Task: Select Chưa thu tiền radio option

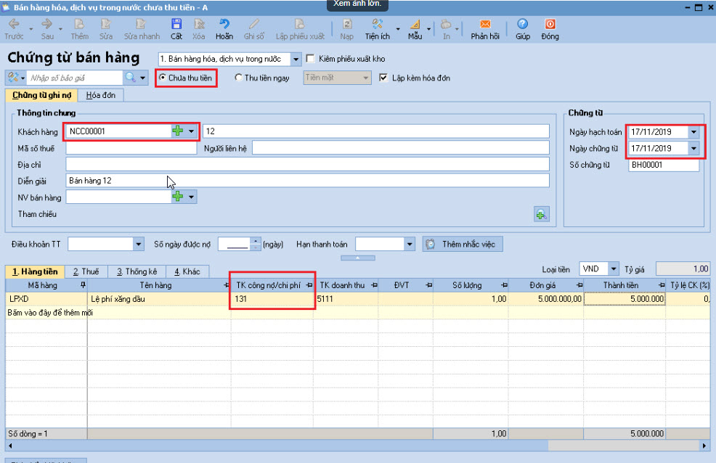Action: [162, 78]
